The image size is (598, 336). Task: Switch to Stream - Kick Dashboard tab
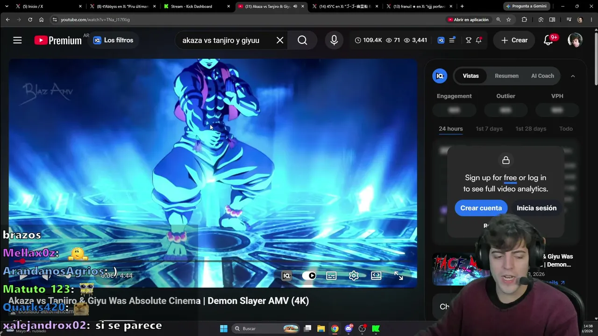197,7
